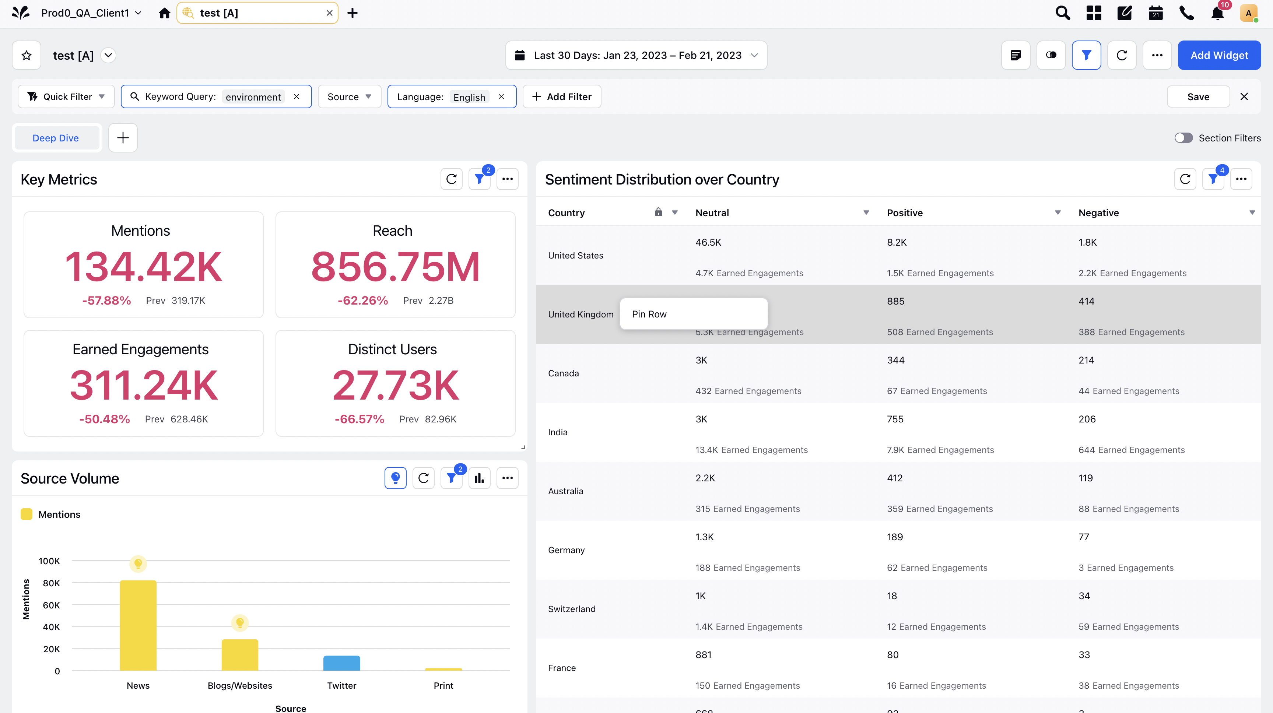Image resolution: width=1273 pixels, height=713 pixels.
Task: Open the calendar icon showing 21
Action: 1155,13
